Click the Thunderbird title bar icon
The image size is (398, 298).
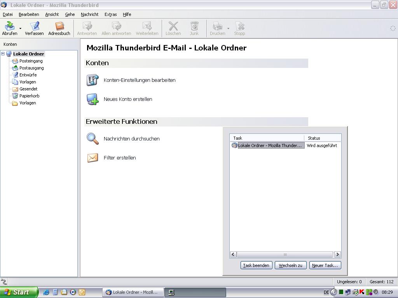tap(4, 5)
